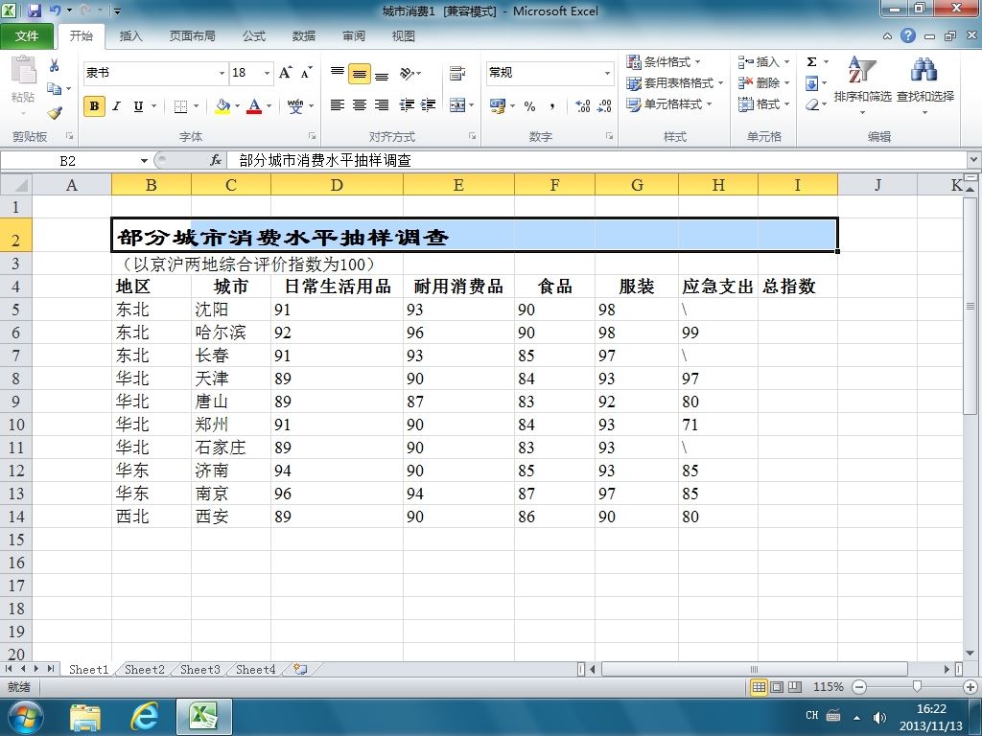The width and height of the screenshot is (982, 736).
Task: Click the Merge and Center icon
Action: [x=457, y=105]
